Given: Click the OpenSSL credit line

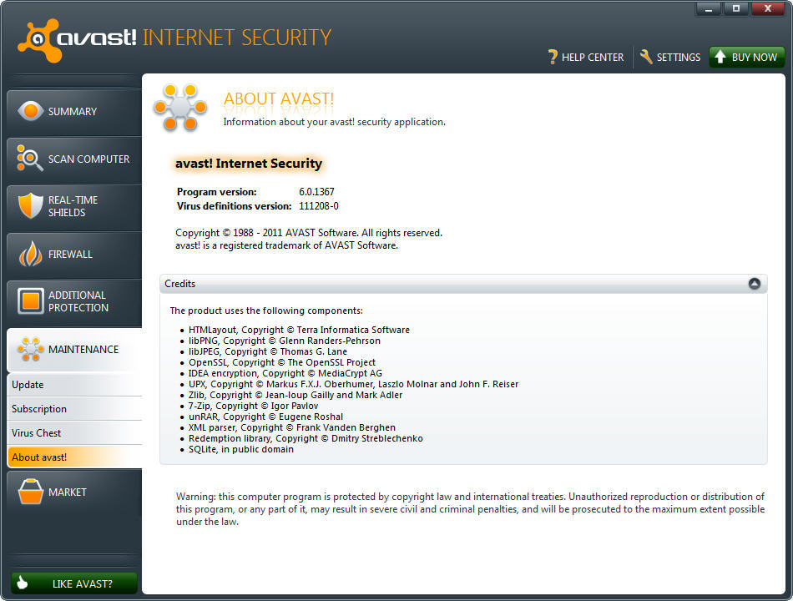Looking at the screenshot, I should 281,363.
